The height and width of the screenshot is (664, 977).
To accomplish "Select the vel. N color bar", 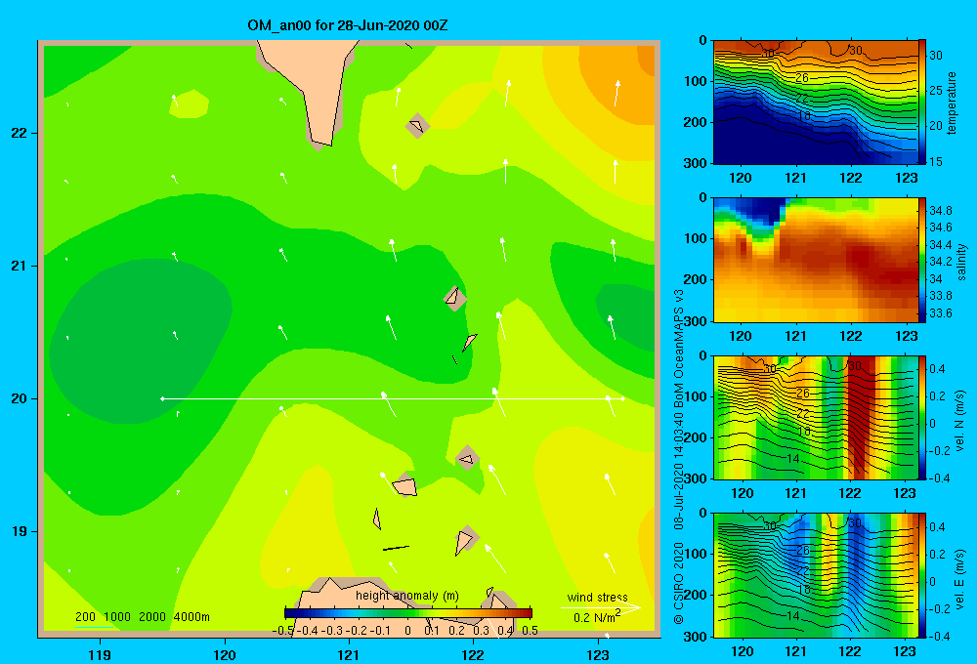I will point(922,417).
